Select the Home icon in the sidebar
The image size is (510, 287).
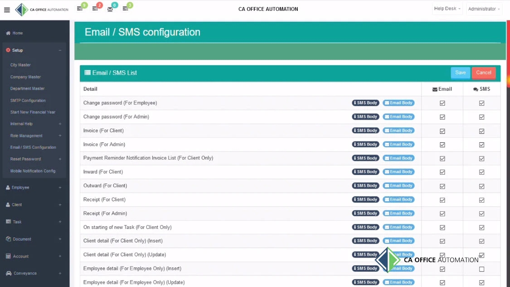pyautogui.click(x=8, y=33)
